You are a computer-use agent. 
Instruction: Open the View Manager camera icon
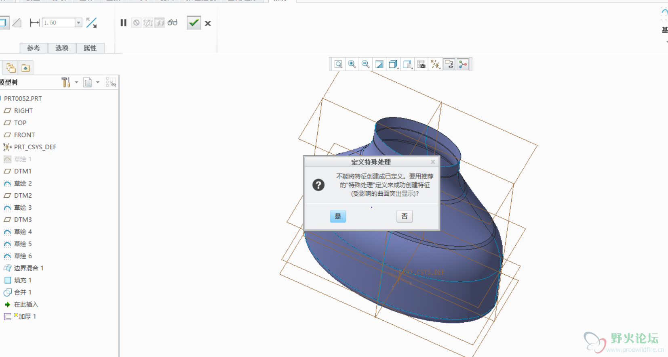[x=421, y=64]
